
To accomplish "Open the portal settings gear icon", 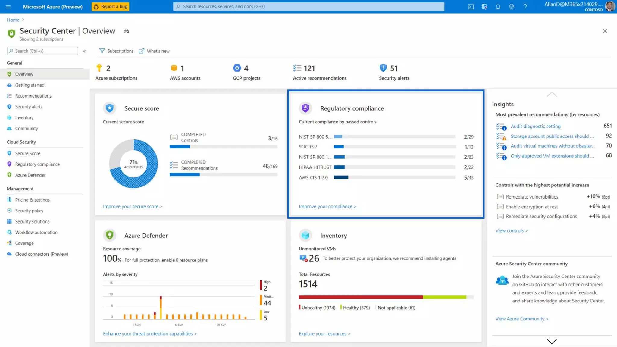I will tap(511, 7).
